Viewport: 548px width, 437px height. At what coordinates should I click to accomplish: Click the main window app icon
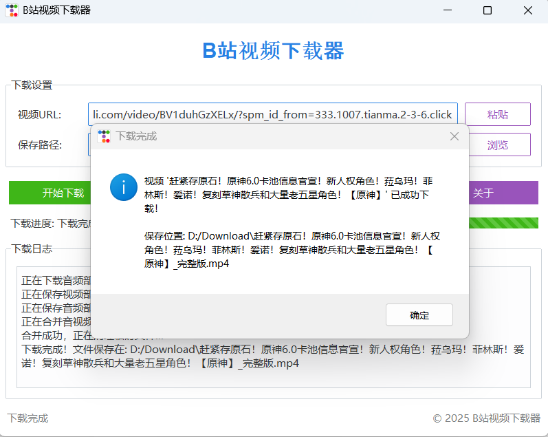12,10
